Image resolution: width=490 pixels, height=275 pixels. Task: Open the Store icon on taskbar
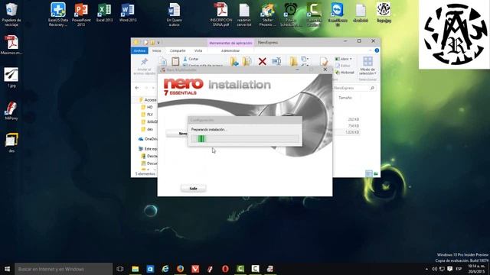(150, 269)
